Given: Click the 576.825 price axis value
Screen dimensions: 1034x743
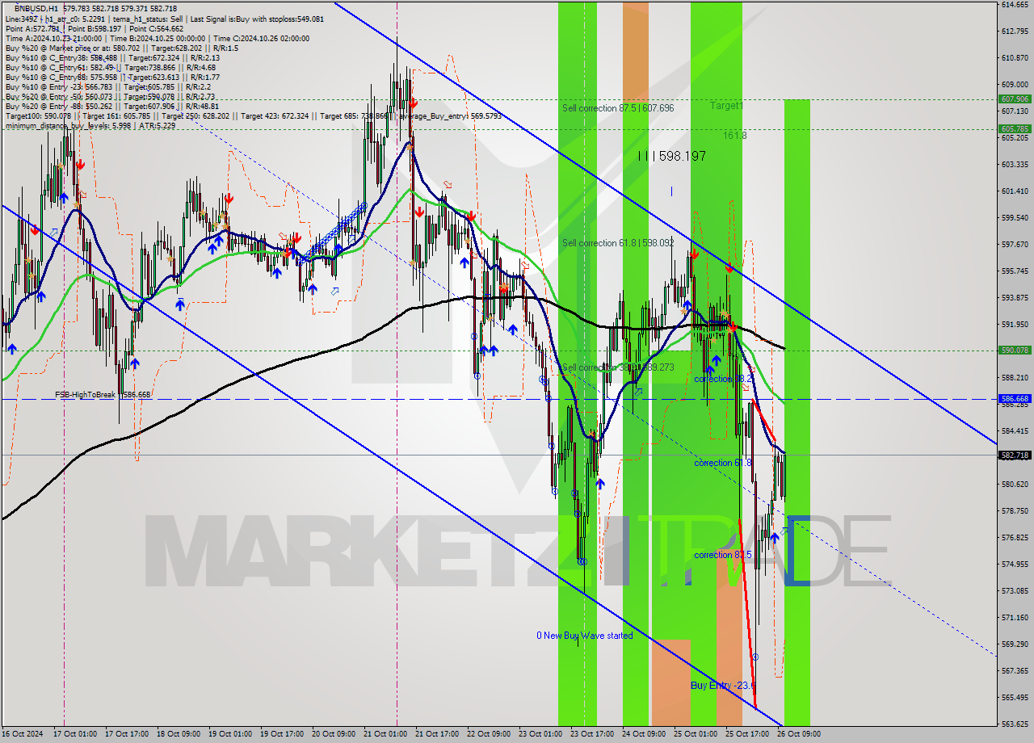Looking at the screenshot, I should pyautogui.click(x=1015, y=537).
